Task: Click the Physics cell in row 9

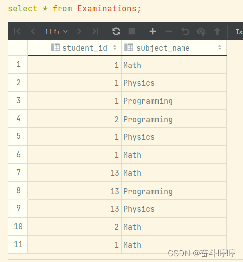Action: coord(174,209)
